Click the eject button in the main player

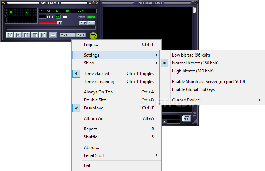coord(53,35)
